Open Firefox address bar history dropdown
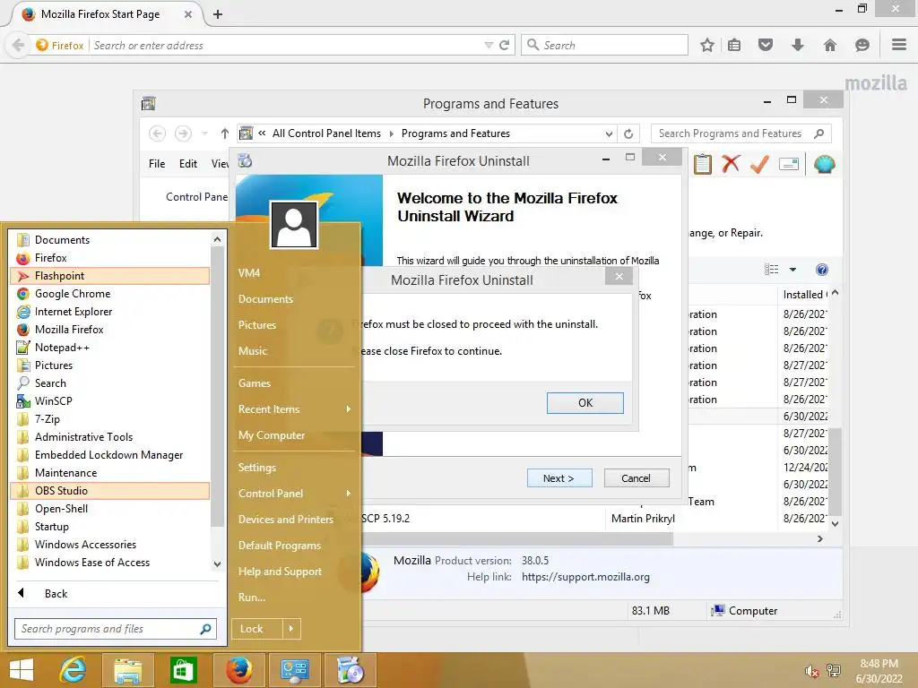This screenshot has height=688, width=918. tap(489, 45)
